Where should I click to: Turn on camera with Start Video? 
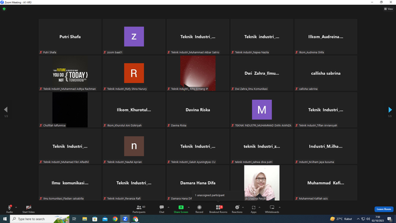(28, 209)
